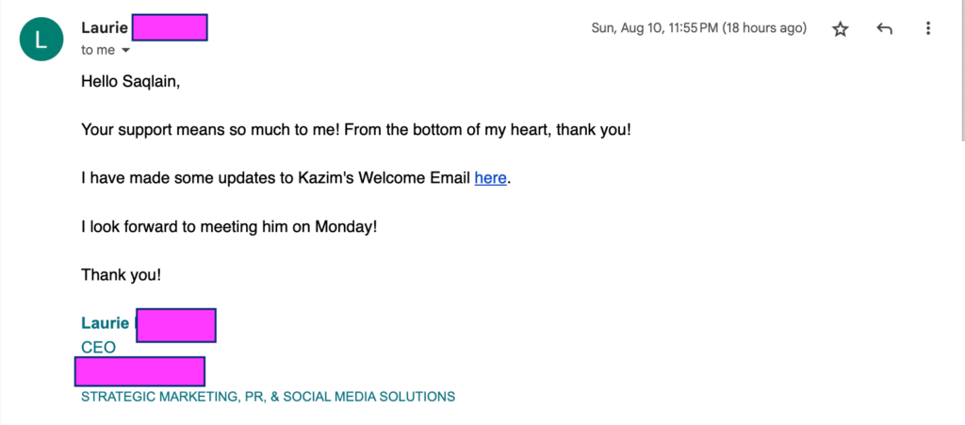The width and height of the screenshot is (965, 425).
Task: Click the redacted surname beside header Laurie
Action: coord(170,27)
